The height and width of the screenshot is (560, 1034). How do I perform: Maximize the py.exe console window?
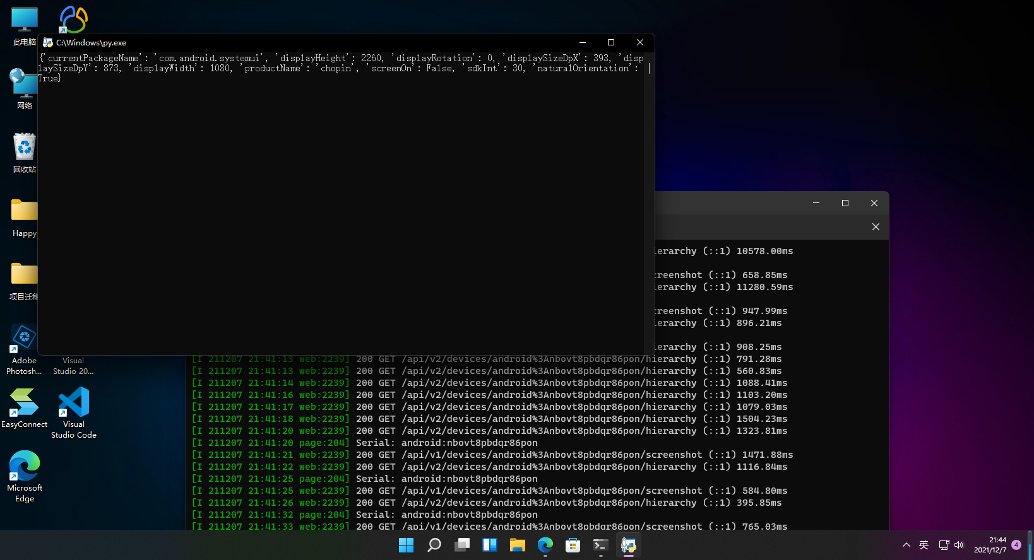[x=611, y=42]
